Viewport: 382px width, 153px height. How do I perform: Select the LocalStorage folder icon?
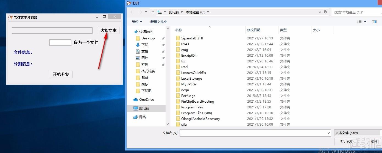tap(178, 78)
